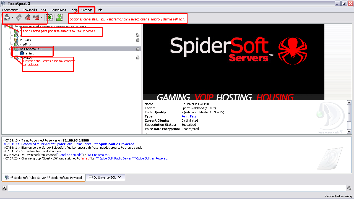Screen dimensions: 354x199
Task: Click the "You subscribed to all channels" log line
Action: click(x=41, y=151)
